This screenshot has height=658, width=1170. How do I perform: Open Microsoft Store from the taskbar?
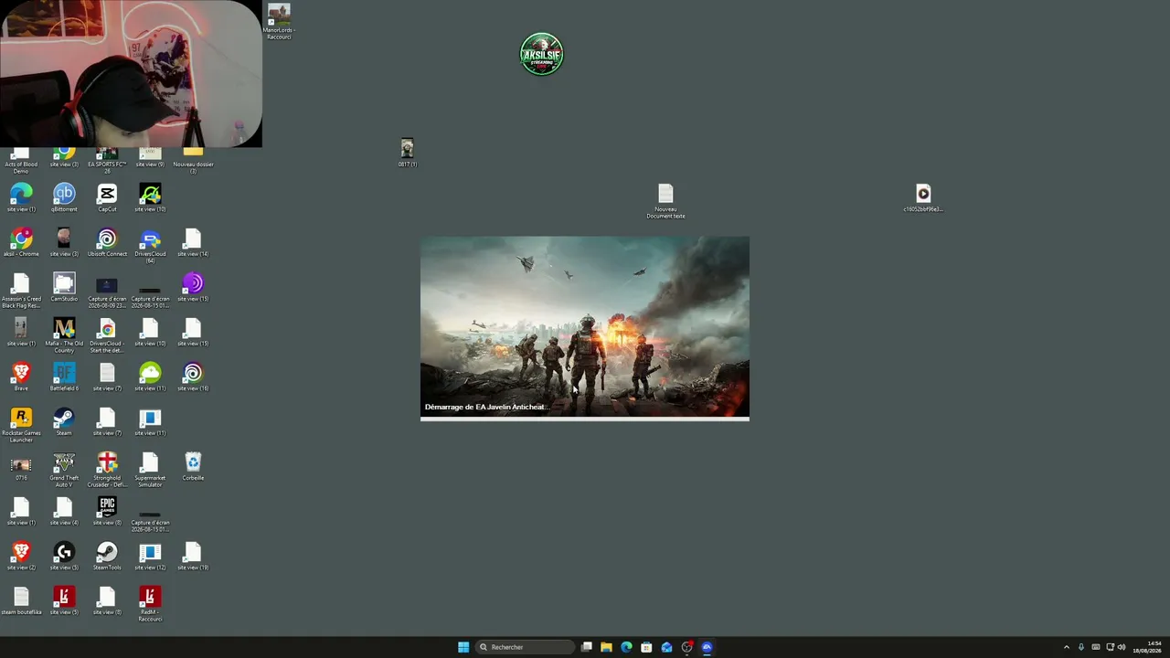click(646, 647)
